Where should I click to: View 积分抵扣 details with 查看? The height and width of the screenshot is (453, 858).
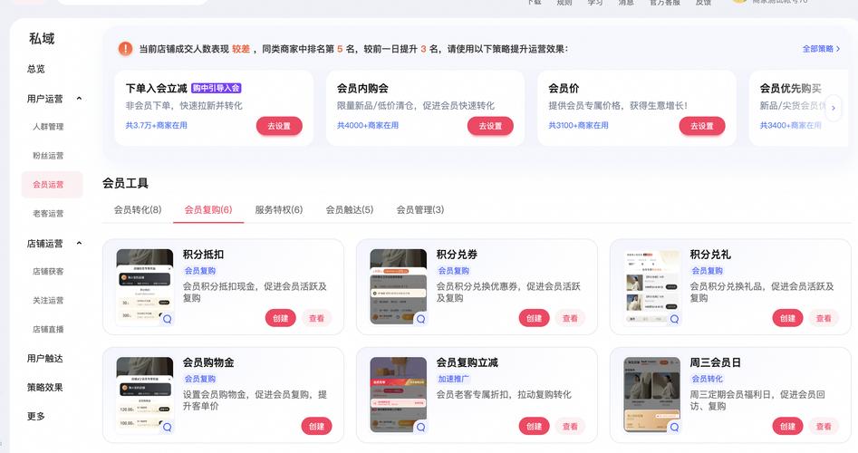click(x=317, y=318)
